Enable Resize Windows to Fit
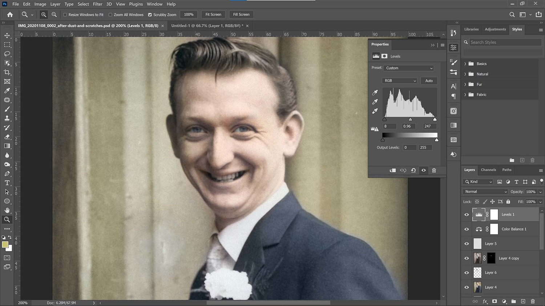 [65, 15]
